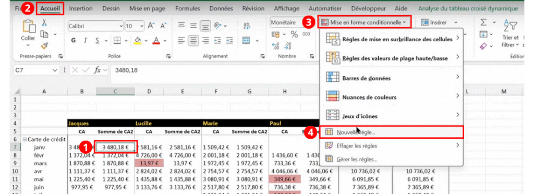Decrease the indent
This screenshot has width=534, height=194.
point(217,41)
